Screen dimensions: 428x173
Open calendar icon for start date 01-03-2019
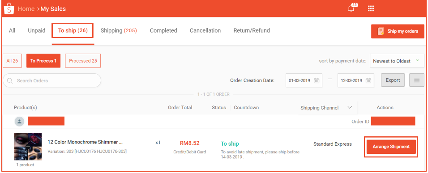point(317,80)
